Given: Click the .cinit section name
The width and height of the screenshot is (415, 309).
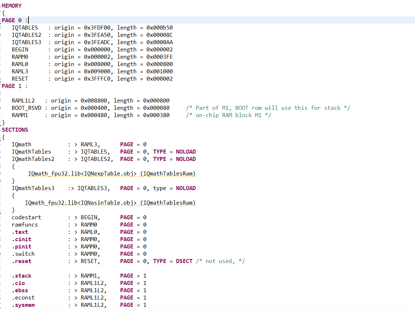Looking at the screenshot, I should pos(22,239).
